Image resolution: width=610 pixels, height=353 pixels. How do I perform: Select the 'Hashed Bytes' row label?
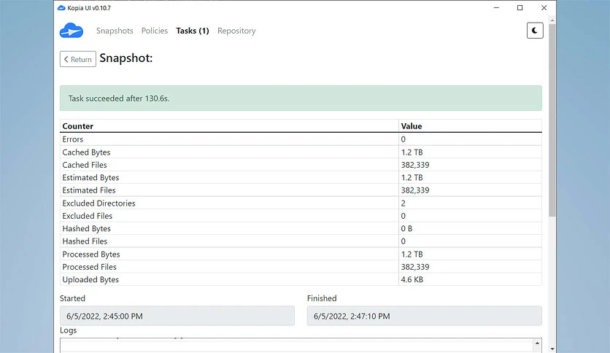86,228
